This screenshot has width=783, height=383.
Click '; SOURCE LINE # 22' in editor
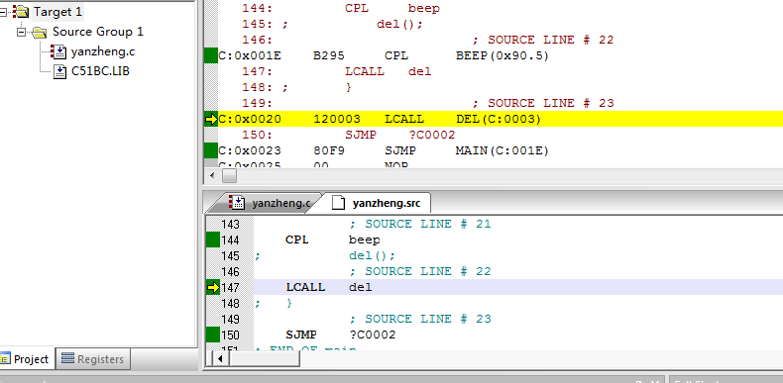[420, 271]
